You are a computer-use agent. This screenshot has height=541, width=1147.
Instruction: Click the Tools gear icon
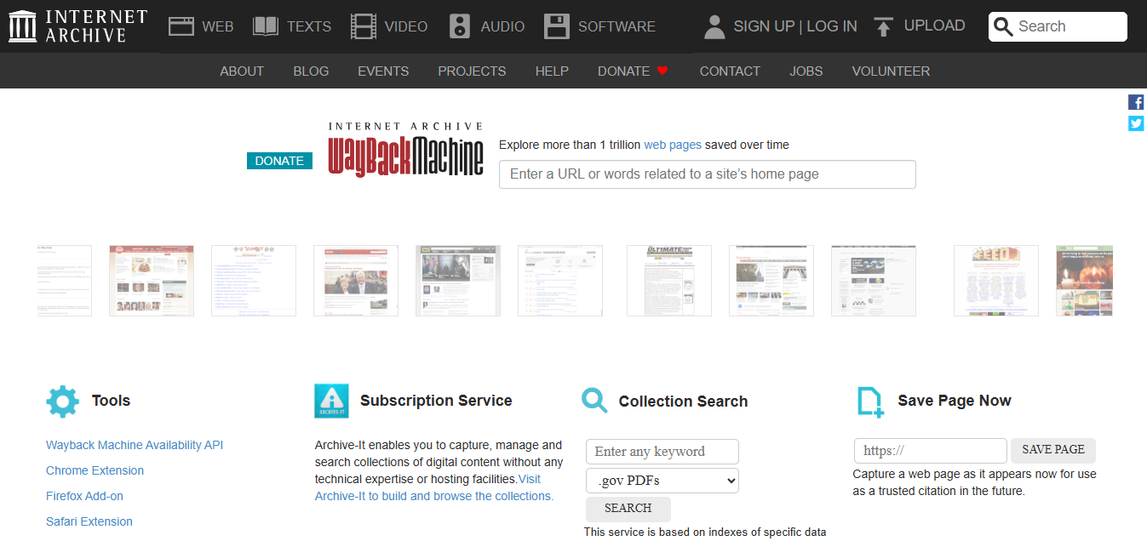click(62, 401)
